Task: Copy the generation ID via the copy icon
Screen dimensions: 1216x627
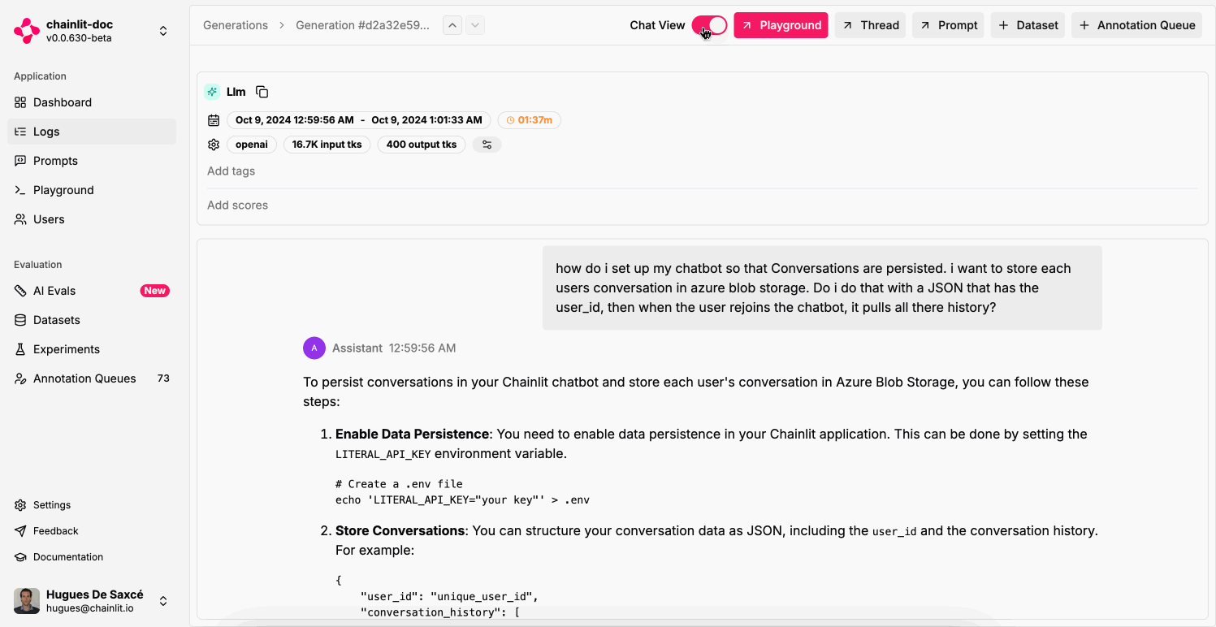Action: [262, 91]
